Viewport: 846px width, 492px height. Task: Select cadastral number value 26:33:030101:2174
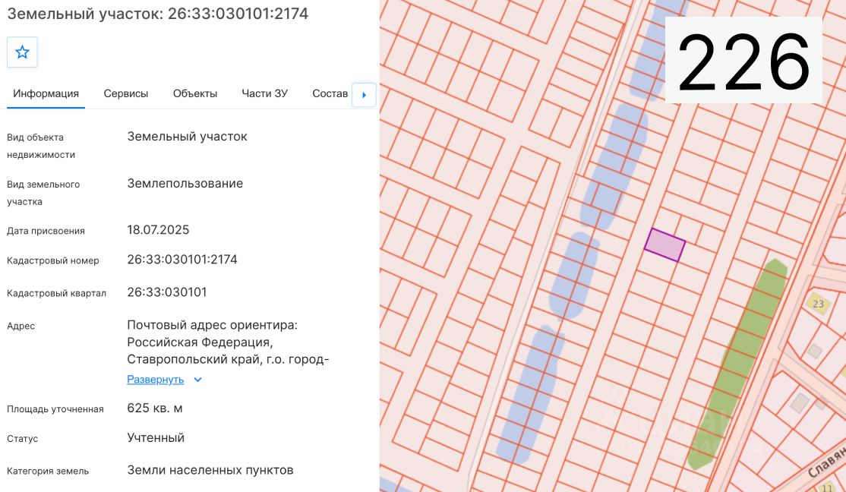coord(182,260)
